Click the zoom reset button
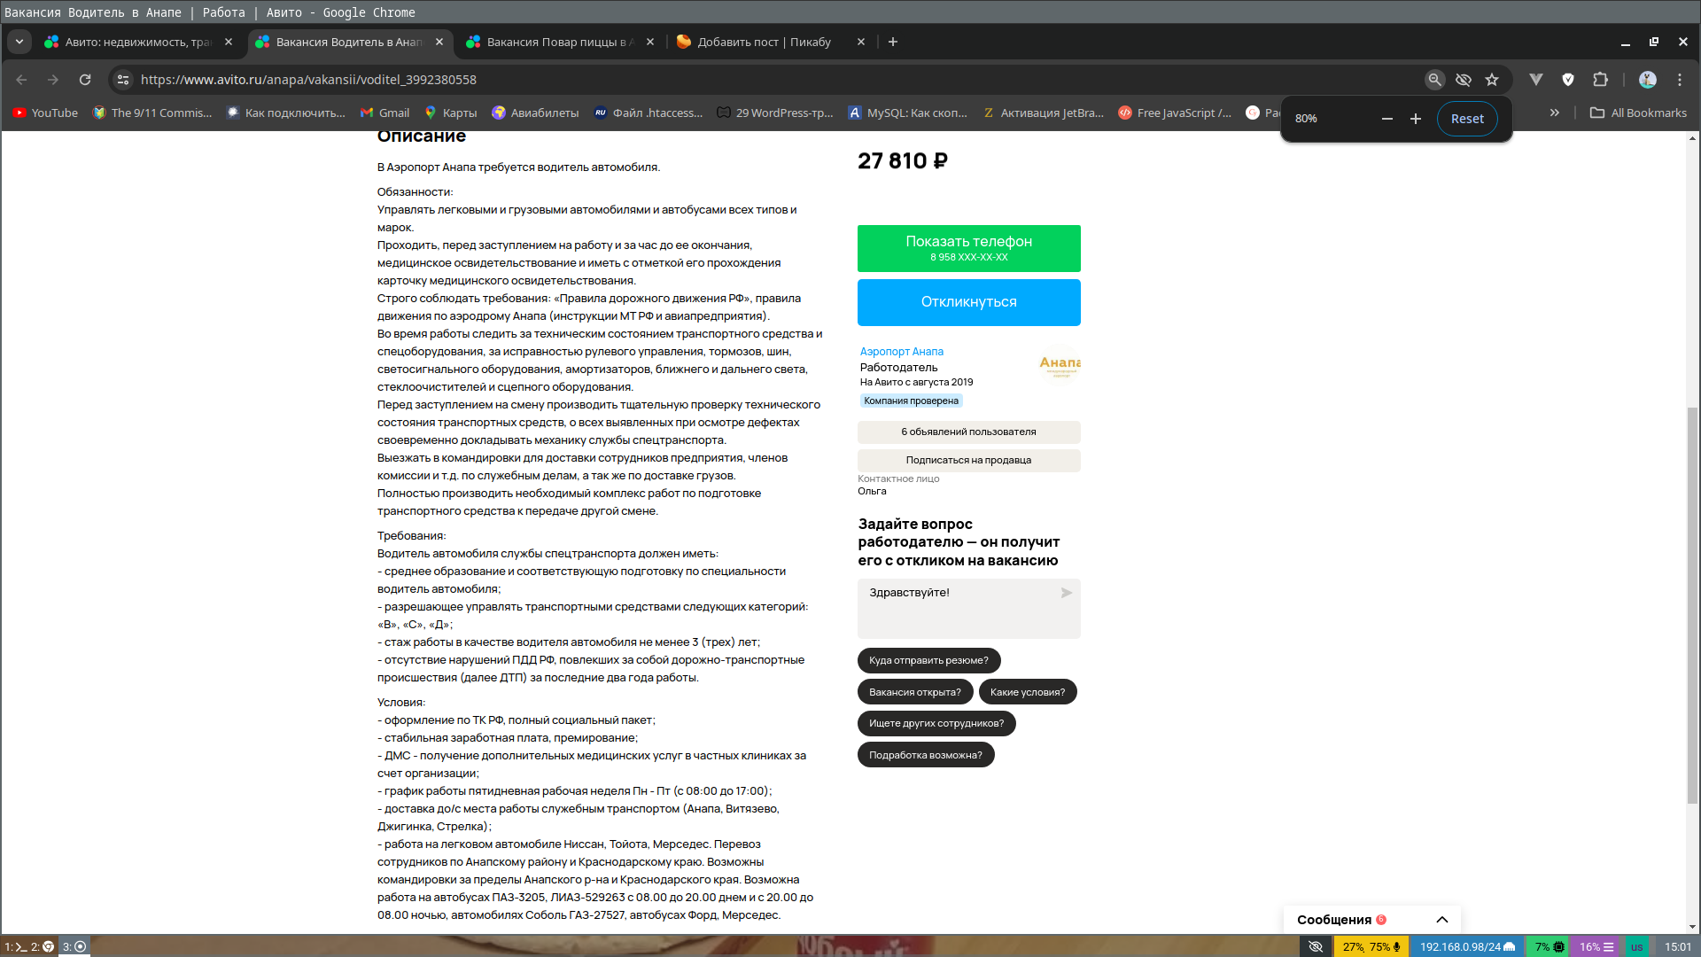 click(1467, 118)
